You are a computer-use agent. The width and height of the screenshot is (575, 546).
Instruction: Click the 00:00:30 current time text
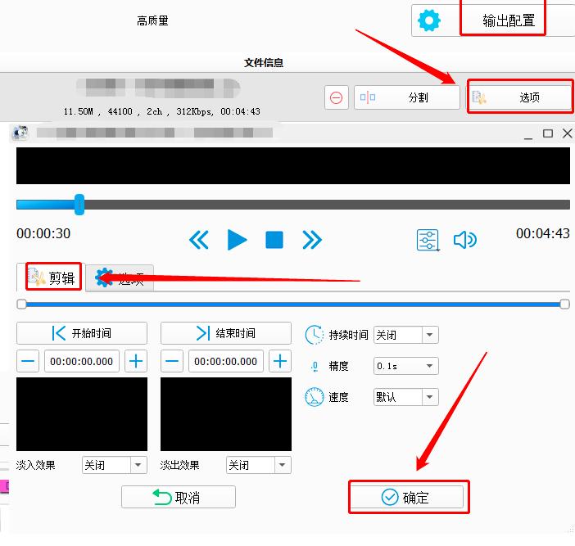point(43,233)
